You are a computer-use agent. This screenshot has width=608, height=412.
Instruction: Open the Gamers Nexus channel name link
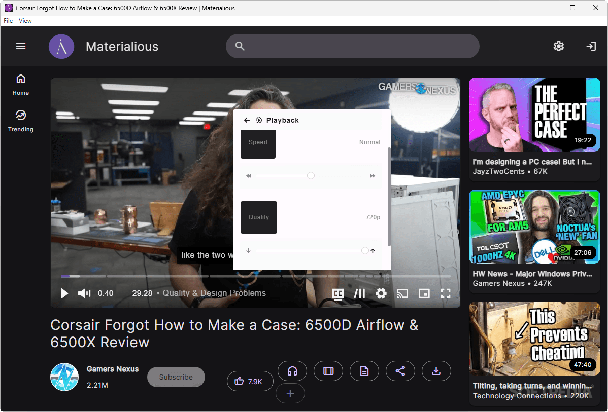[113, 369]
